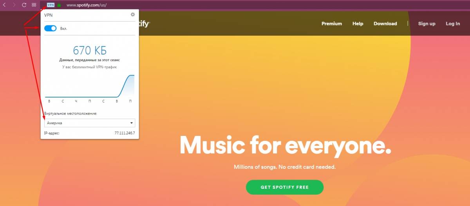Click the VPN data usage graph
The height and width of the screenshot is (206, 470).
pos(90,86)
